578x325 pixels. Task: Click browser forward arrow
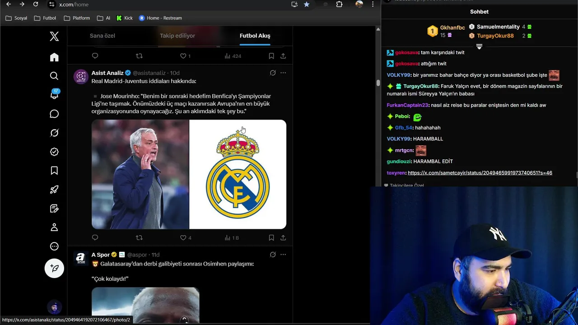point(22,4)
